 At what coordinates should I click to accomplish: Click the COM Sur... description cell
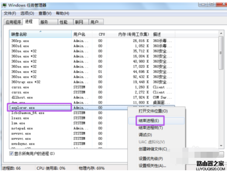[162, 97]
